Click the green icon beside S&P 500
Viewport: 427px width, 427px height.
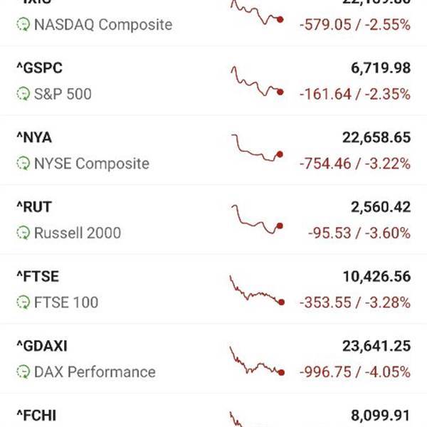23,94
